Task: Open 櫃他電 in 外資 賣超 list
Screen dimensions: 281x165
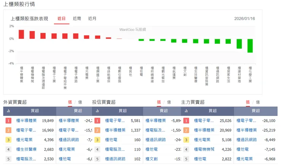Action: 65,159
